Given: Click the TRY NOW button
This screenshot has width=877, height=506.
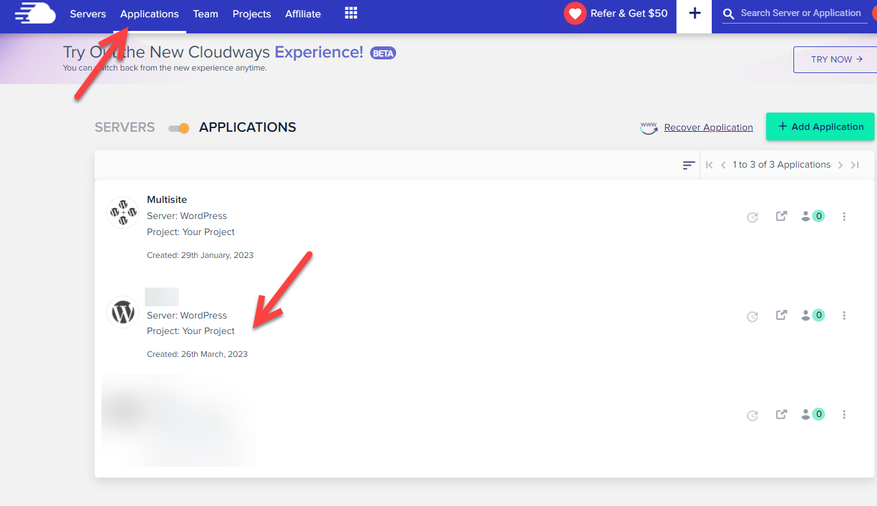Looking at the screenshot, I should (835, 59).
